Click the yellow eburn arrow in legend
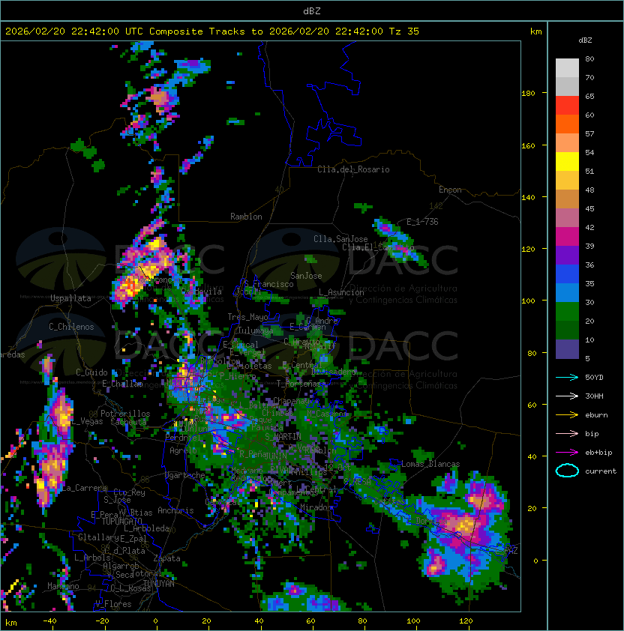The image size is (624, 631). click(x=567, y=415)
